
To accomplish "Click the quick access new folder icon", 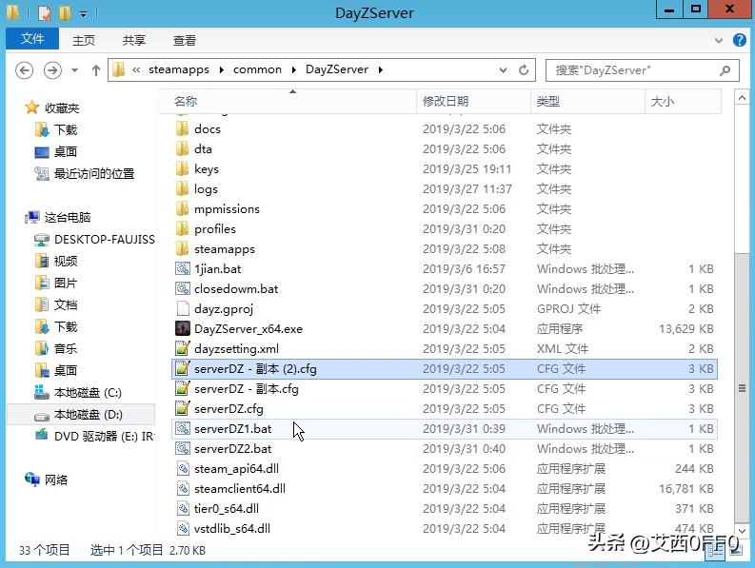I will pyautogui.click(x=65, y=13).
